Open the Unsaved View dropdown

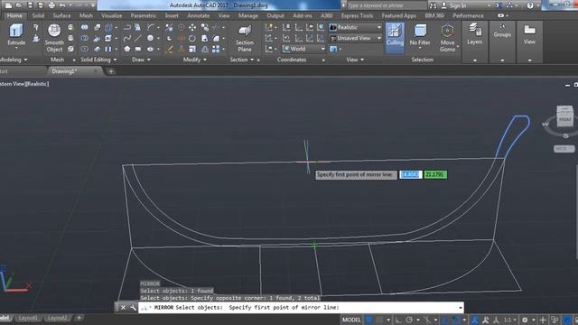click(x=355, y=38)
